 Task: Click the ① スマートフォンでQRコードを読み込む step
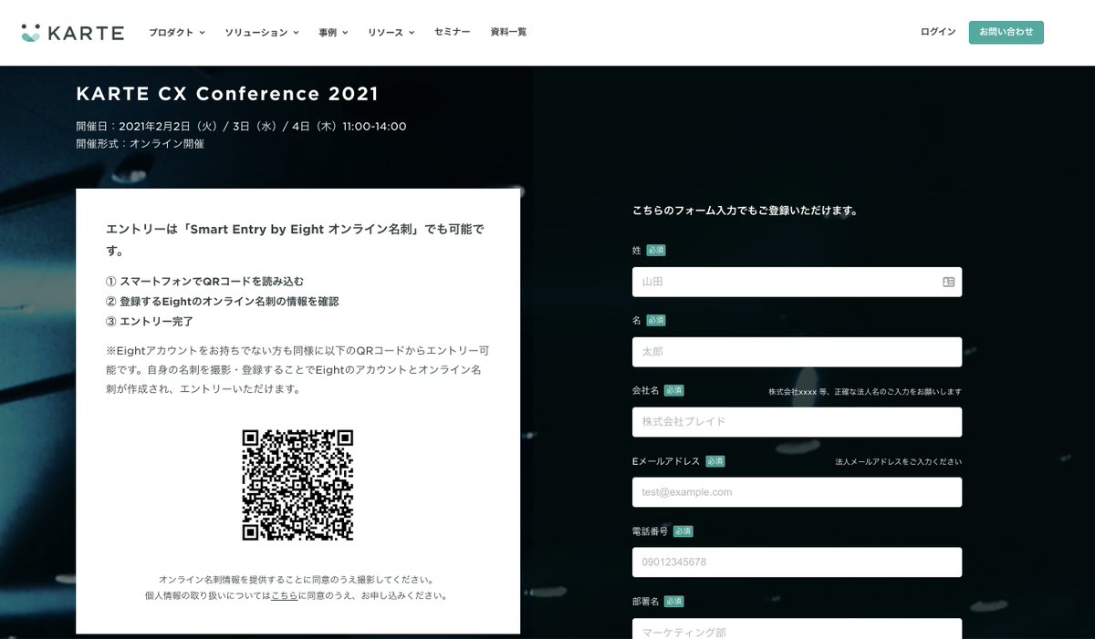(205, 282)
